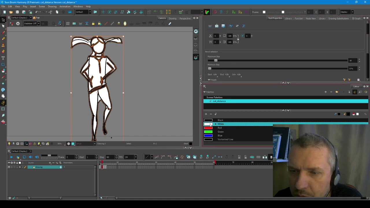Click the light table bulb icon
The image size is (370, 208).
(9, 144)
